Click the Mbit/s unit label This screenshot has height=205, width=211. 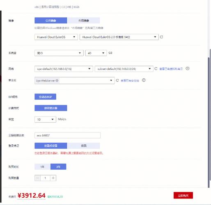point(62,119)
